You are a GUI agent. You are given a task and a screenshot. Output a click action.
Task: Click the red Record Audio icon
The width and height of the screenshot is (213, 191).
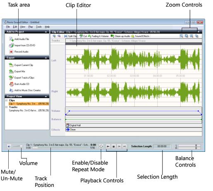11,52
